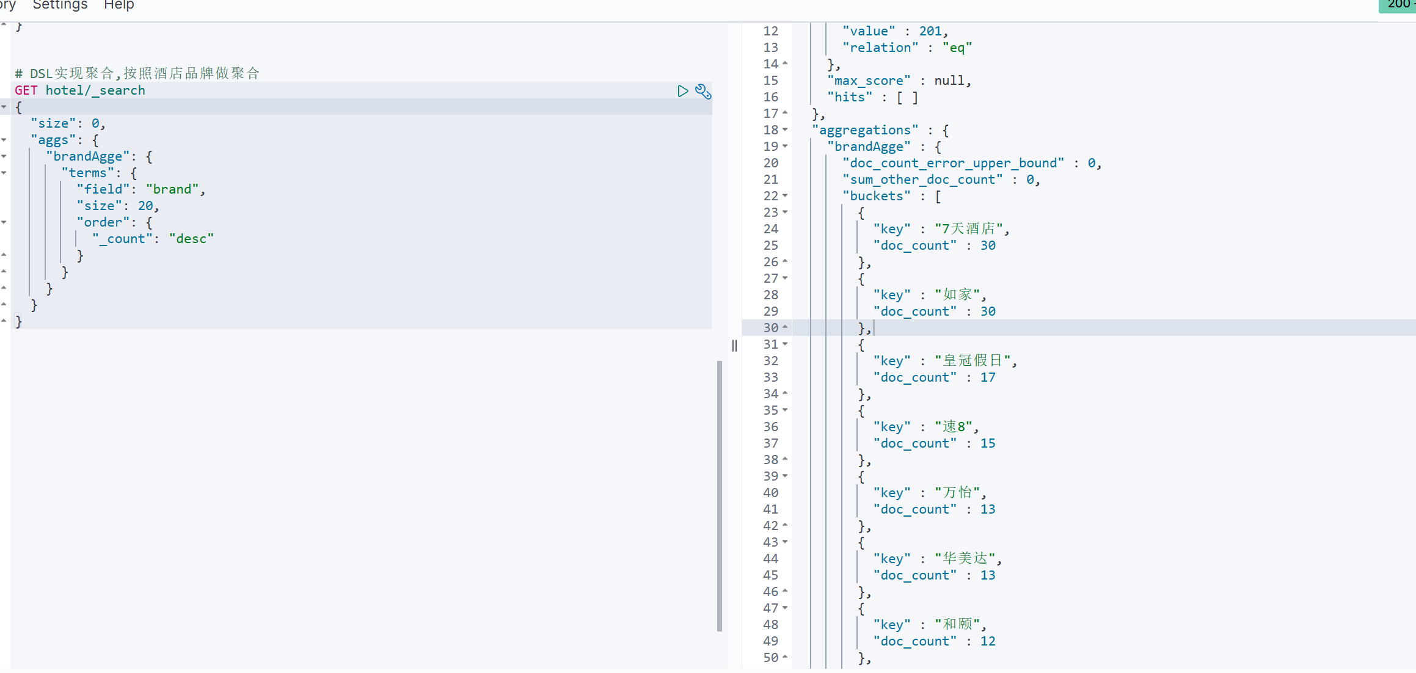Collapse the buckets array at line 22

tap(785, 195)
